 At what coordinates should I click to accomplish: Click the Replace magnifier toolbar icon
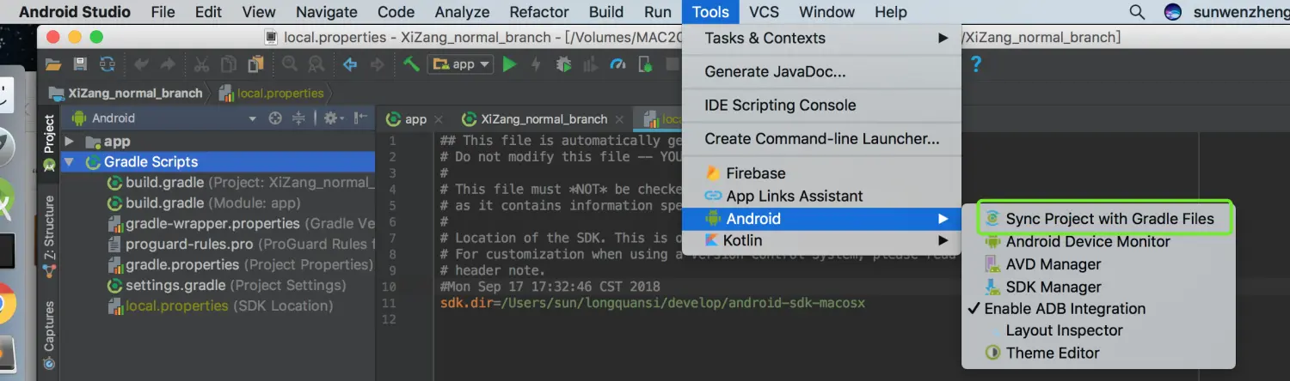click(x=316, y=64)
